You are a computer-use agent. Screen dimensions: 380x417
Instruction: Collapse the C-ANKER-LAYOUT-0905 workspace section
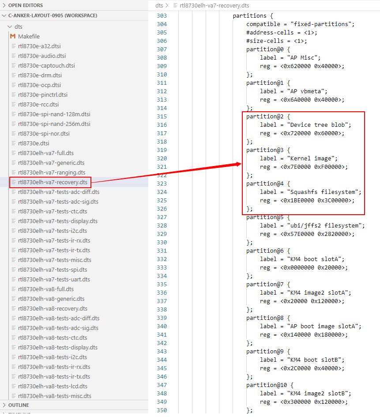(x=4, y=15)
